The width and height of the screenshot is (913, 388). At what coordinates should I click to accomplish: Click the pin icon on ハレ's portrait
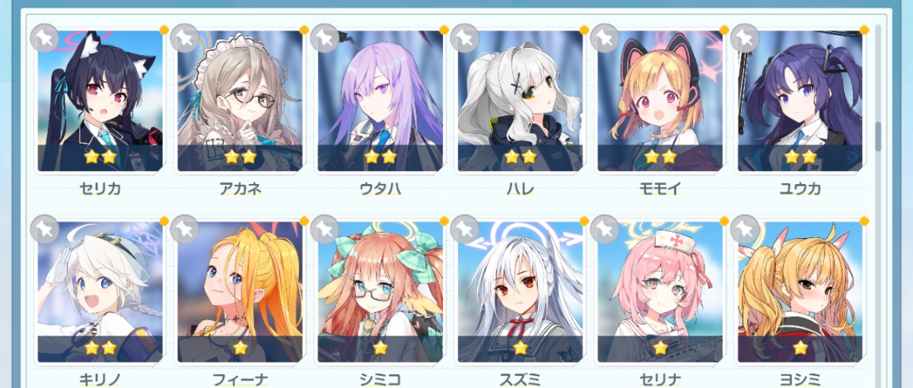point(464,38)
